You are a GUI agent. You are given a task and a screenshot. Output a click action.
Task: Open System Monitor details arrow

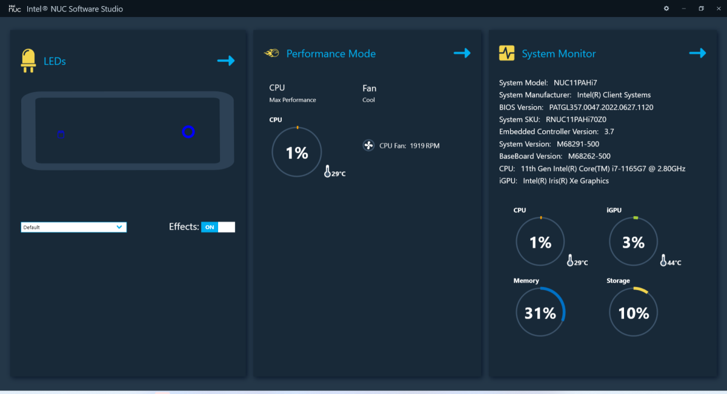point(697,53)
